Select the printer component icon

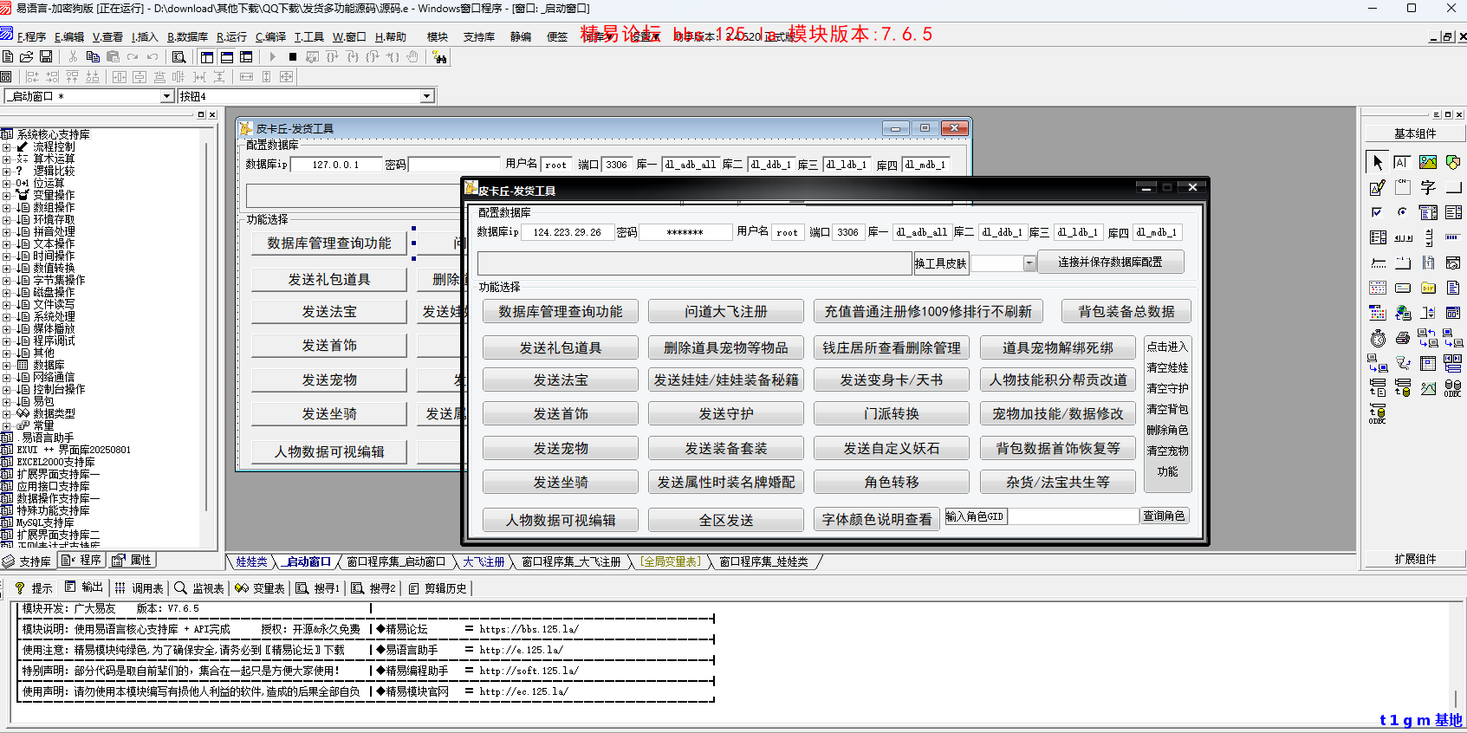1402,338
